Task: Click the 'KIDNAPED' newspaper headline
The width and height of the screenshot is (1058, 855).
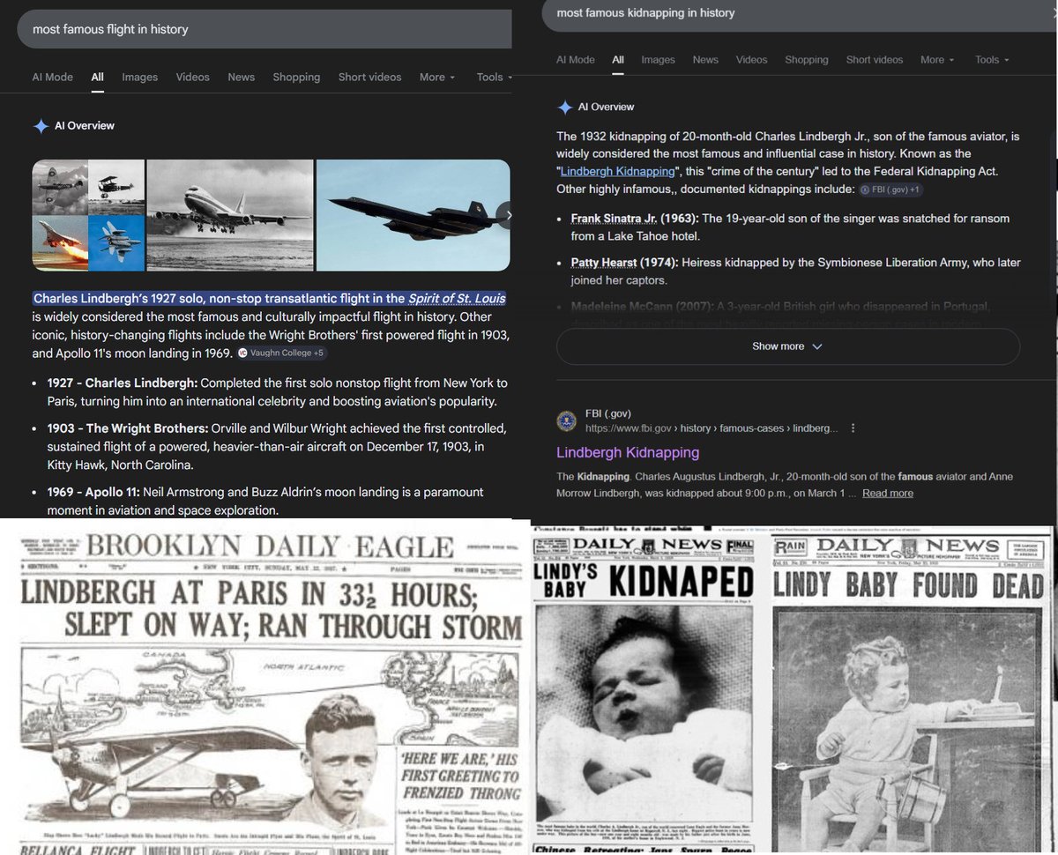Action: (x=682, y=584)
